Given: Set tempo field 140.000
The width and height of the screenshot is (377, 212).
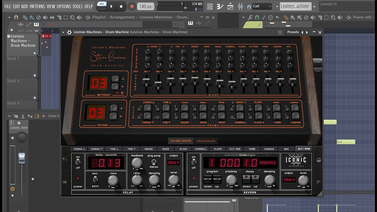Looking at the screenshot, I should tap(146, 6).
